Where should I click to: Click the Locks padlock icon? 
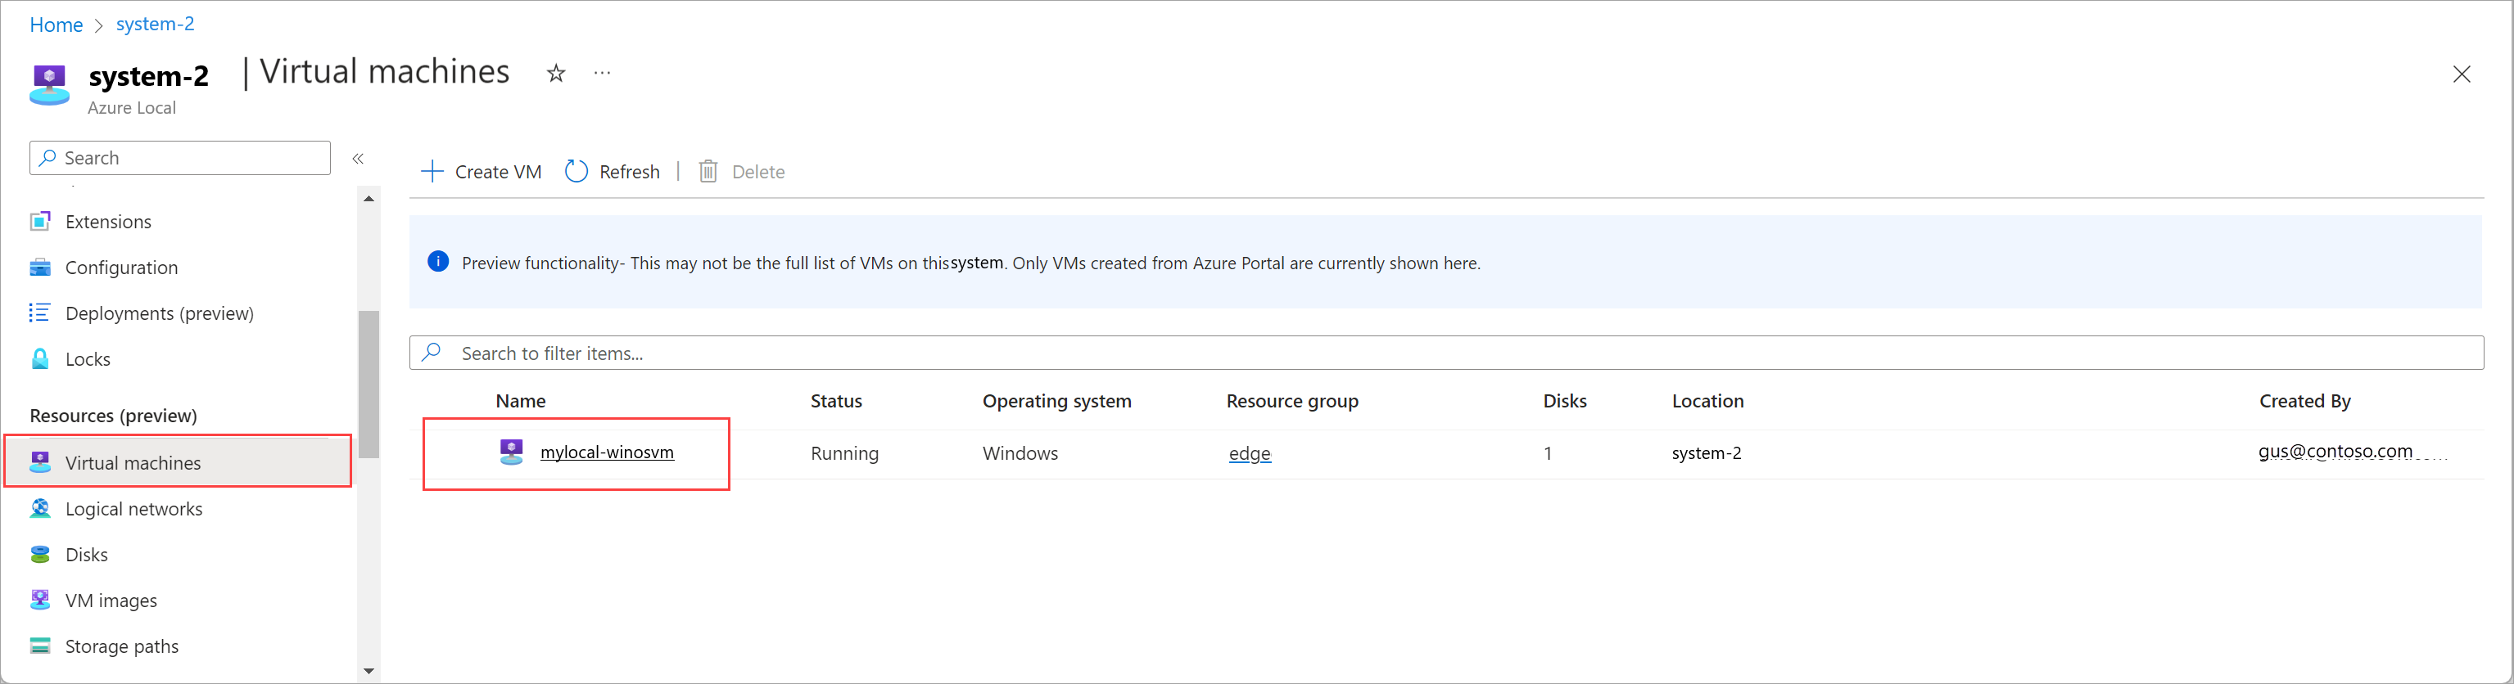(x=40, y=359)
